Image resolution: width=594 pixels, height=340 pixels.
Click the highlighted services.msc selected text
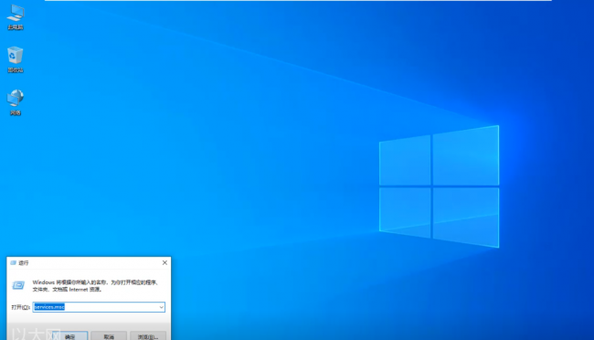point(49,307)
